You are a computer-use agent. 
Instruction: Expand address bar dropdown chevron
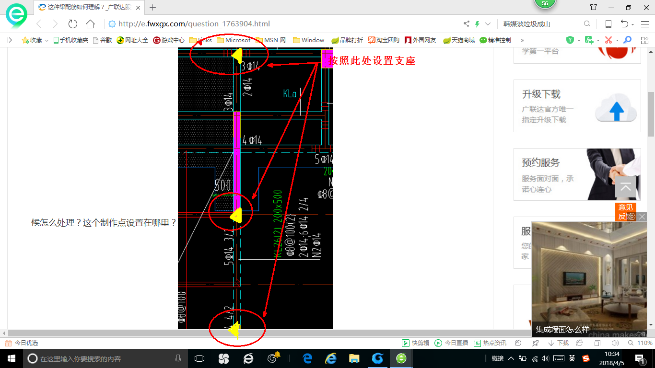(x=488, y=24)
